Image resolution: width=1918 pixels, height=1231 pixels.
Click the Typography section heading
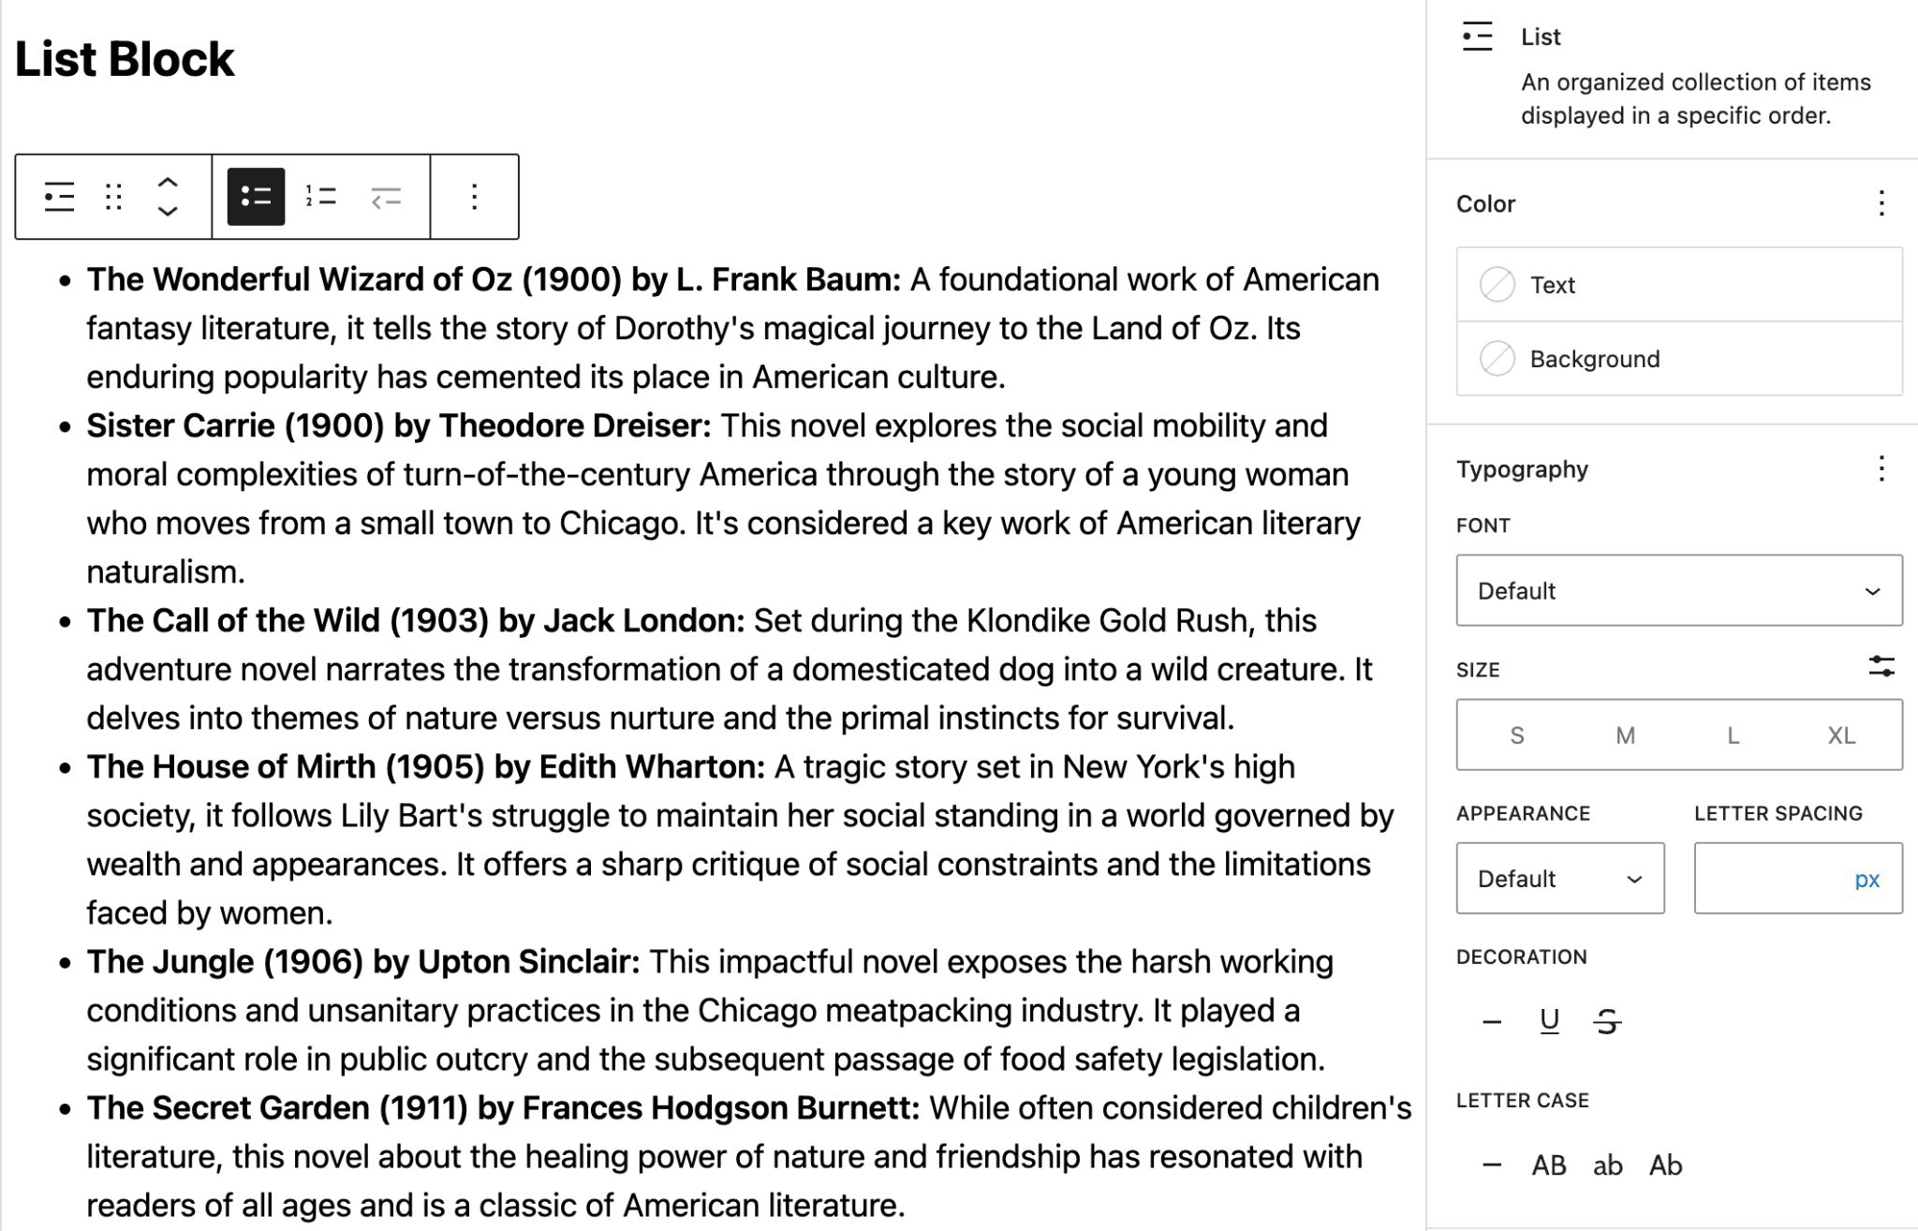pyautogui.click(x=1522, y=469)
